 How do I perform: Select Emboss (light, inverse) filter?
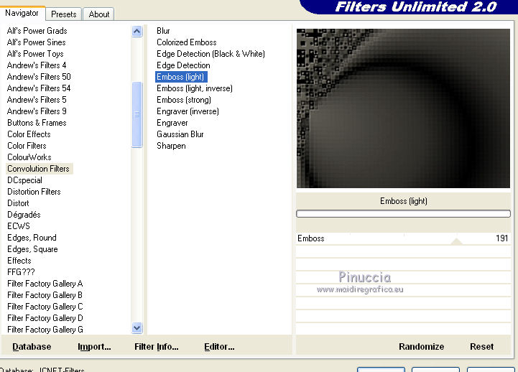click(195, 88)
